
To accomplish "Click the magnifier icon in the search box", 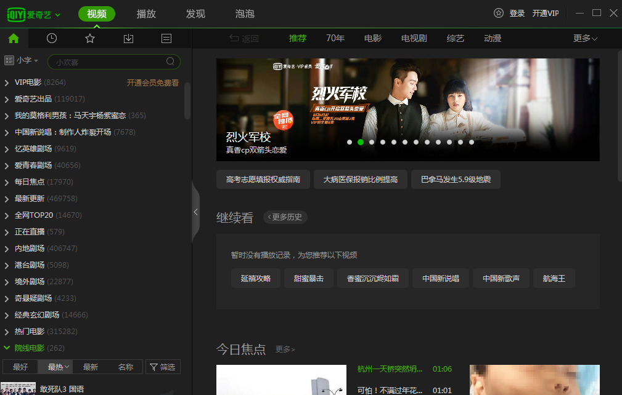I will 170,62.
